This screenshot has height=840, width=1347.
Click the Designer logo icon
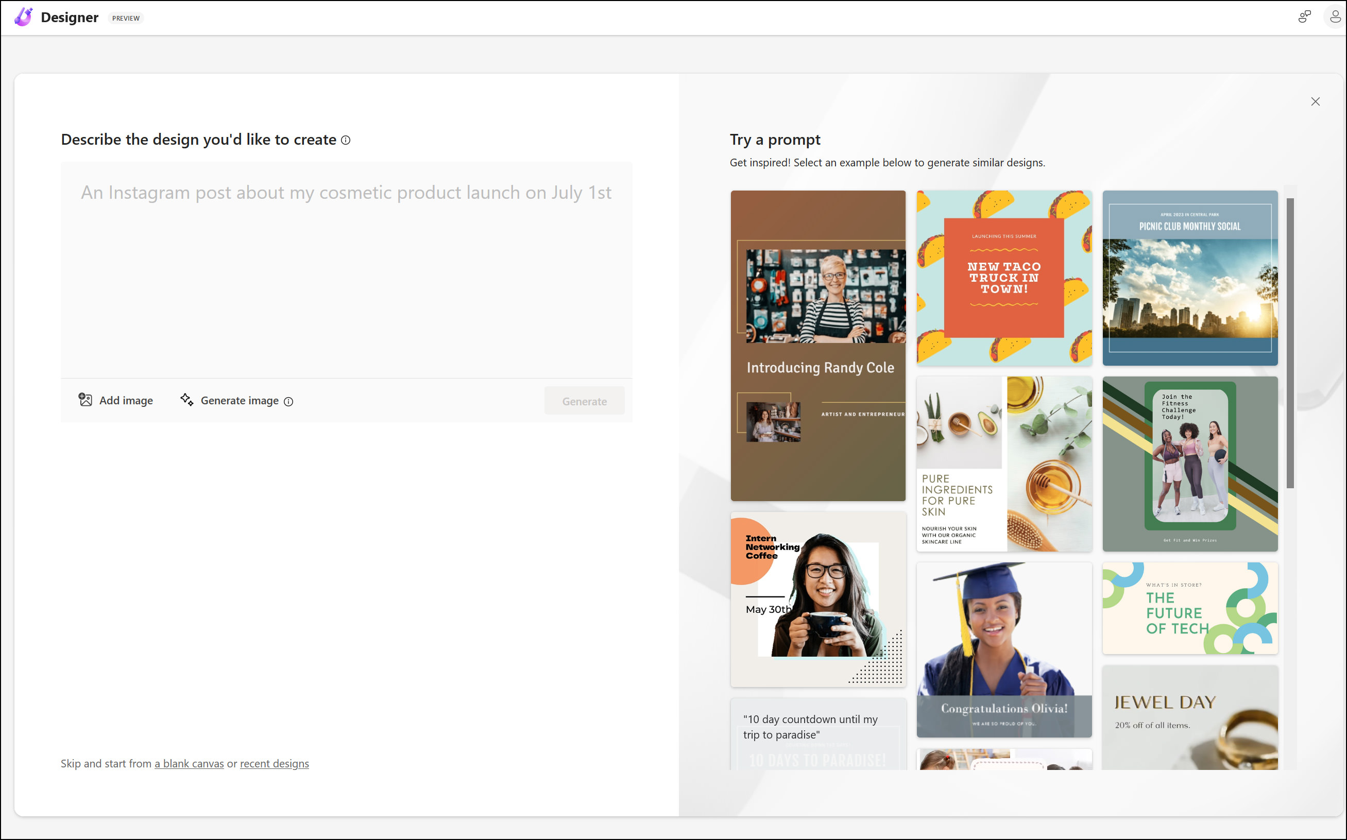point(23,17)
